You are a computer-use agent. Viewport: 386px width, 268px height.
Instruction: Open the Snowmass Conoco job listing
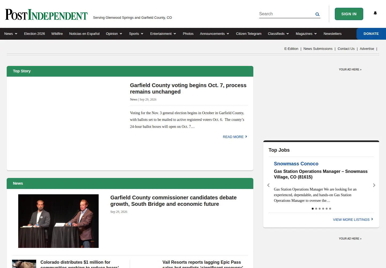pos(296,164)
